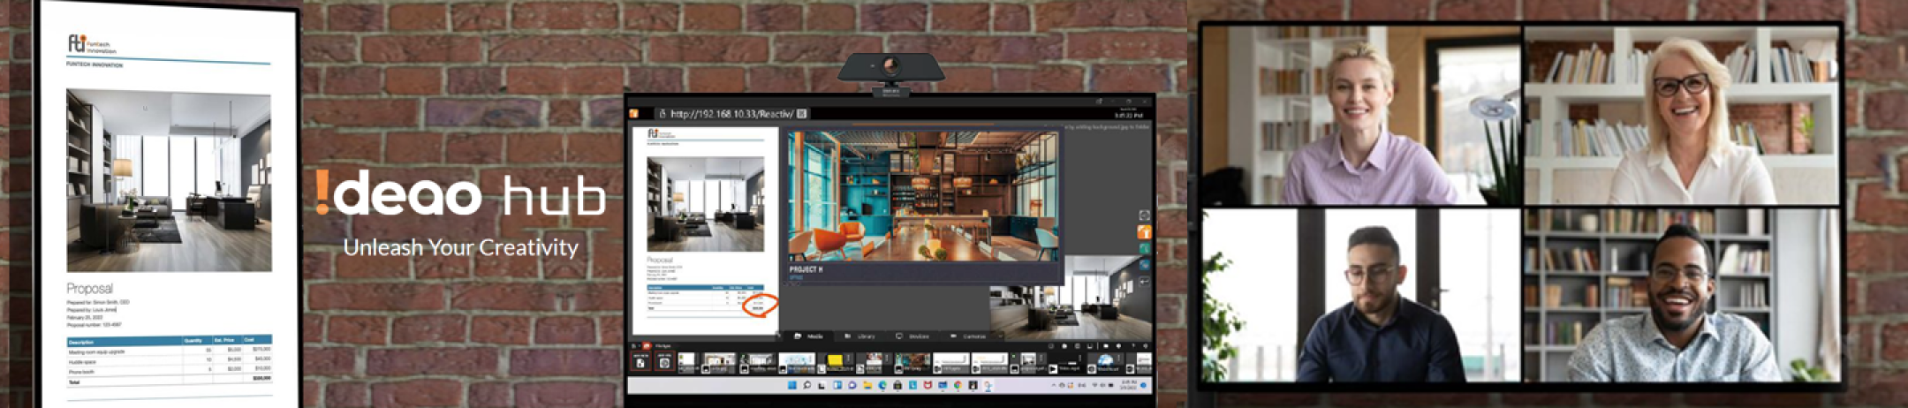Click the frame icon above the orange sidebar icon
The width and height of the screenshot is (1908, 408).
[1145, 215]
